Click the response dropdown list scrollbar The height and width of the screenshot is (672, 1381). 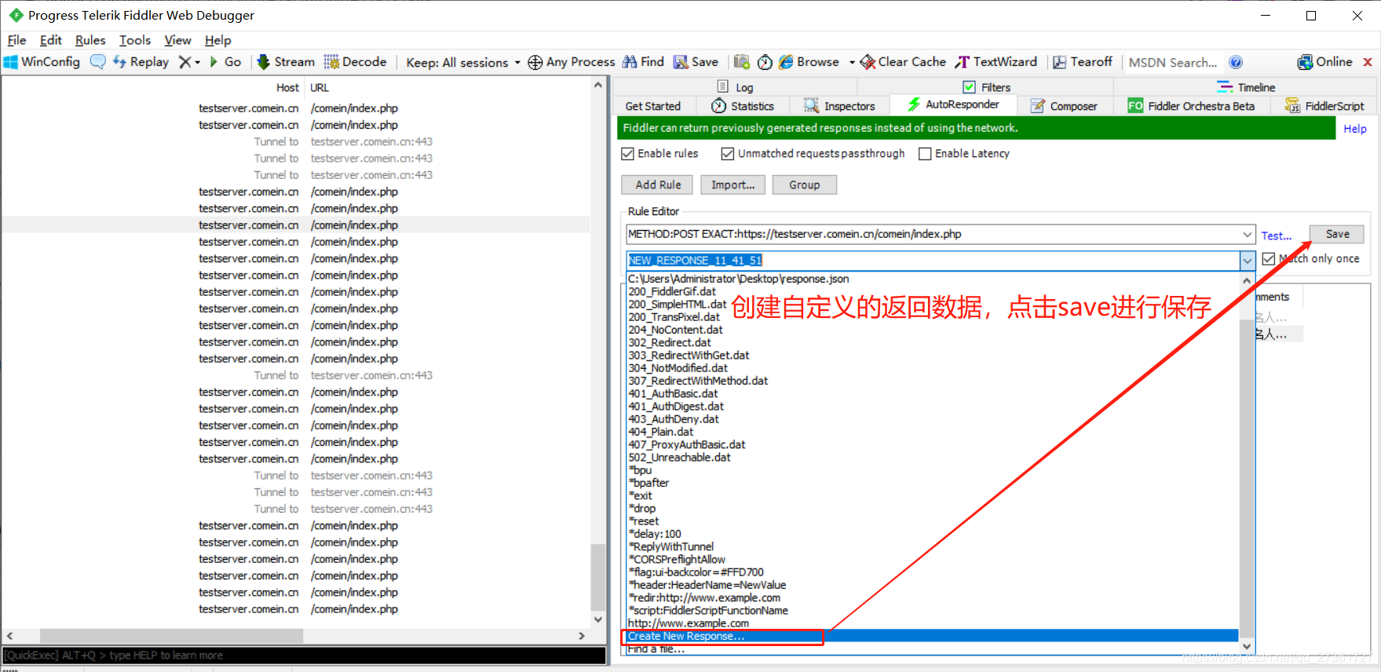click(1247, 463)
